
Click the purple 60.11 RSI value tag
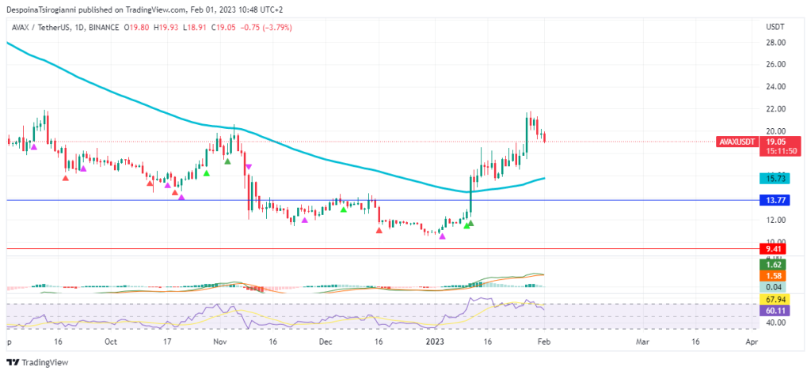click(771, 312)
